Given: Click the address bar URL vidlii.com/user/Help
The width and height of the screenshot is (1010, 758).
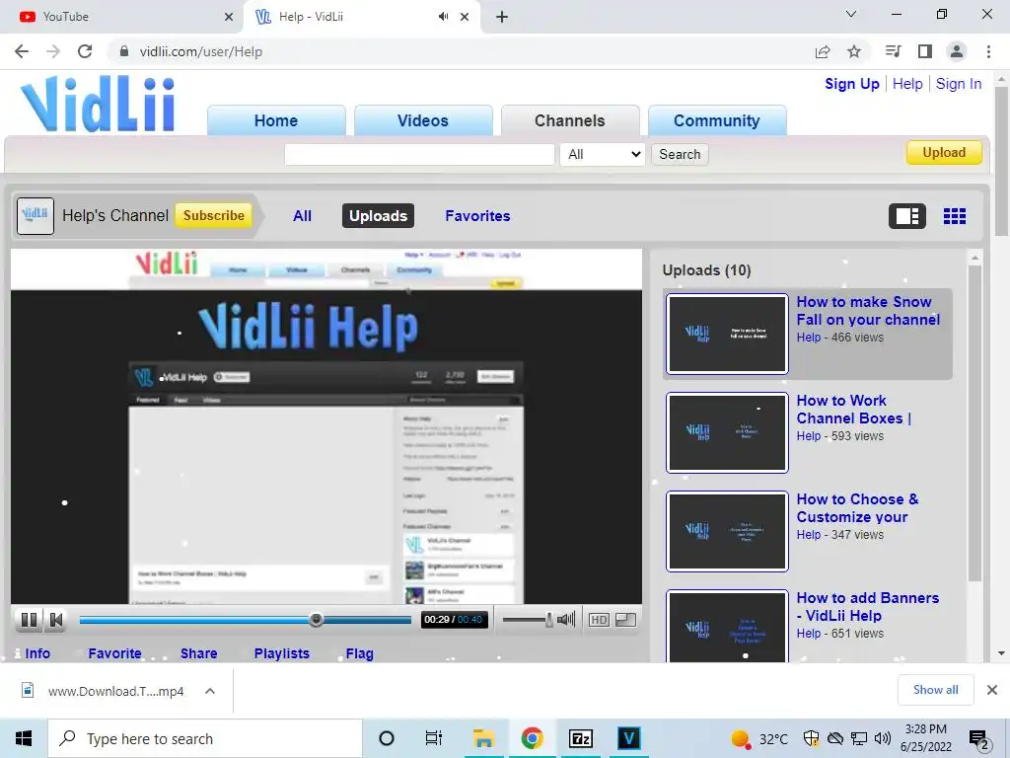Looking at the screenshot, I should click(x=201, y=51).
